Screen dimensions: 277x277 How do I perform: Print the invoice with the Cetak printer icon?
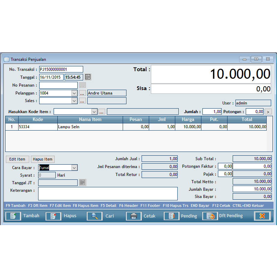[134, 216]
